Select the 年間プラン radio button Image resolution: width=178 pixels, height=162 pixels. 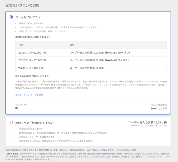point(11,122)
